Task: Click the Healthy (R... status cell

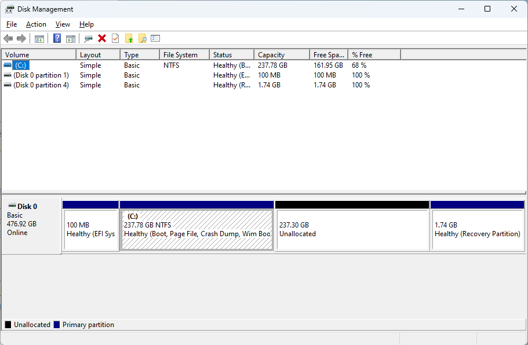Action: pos(232,85)
